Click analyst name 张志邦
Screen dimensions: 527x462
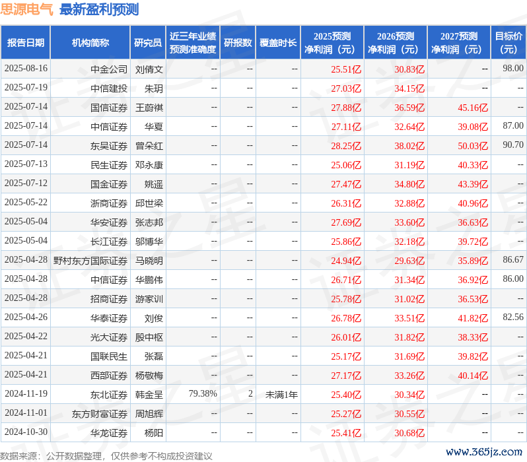149,222
